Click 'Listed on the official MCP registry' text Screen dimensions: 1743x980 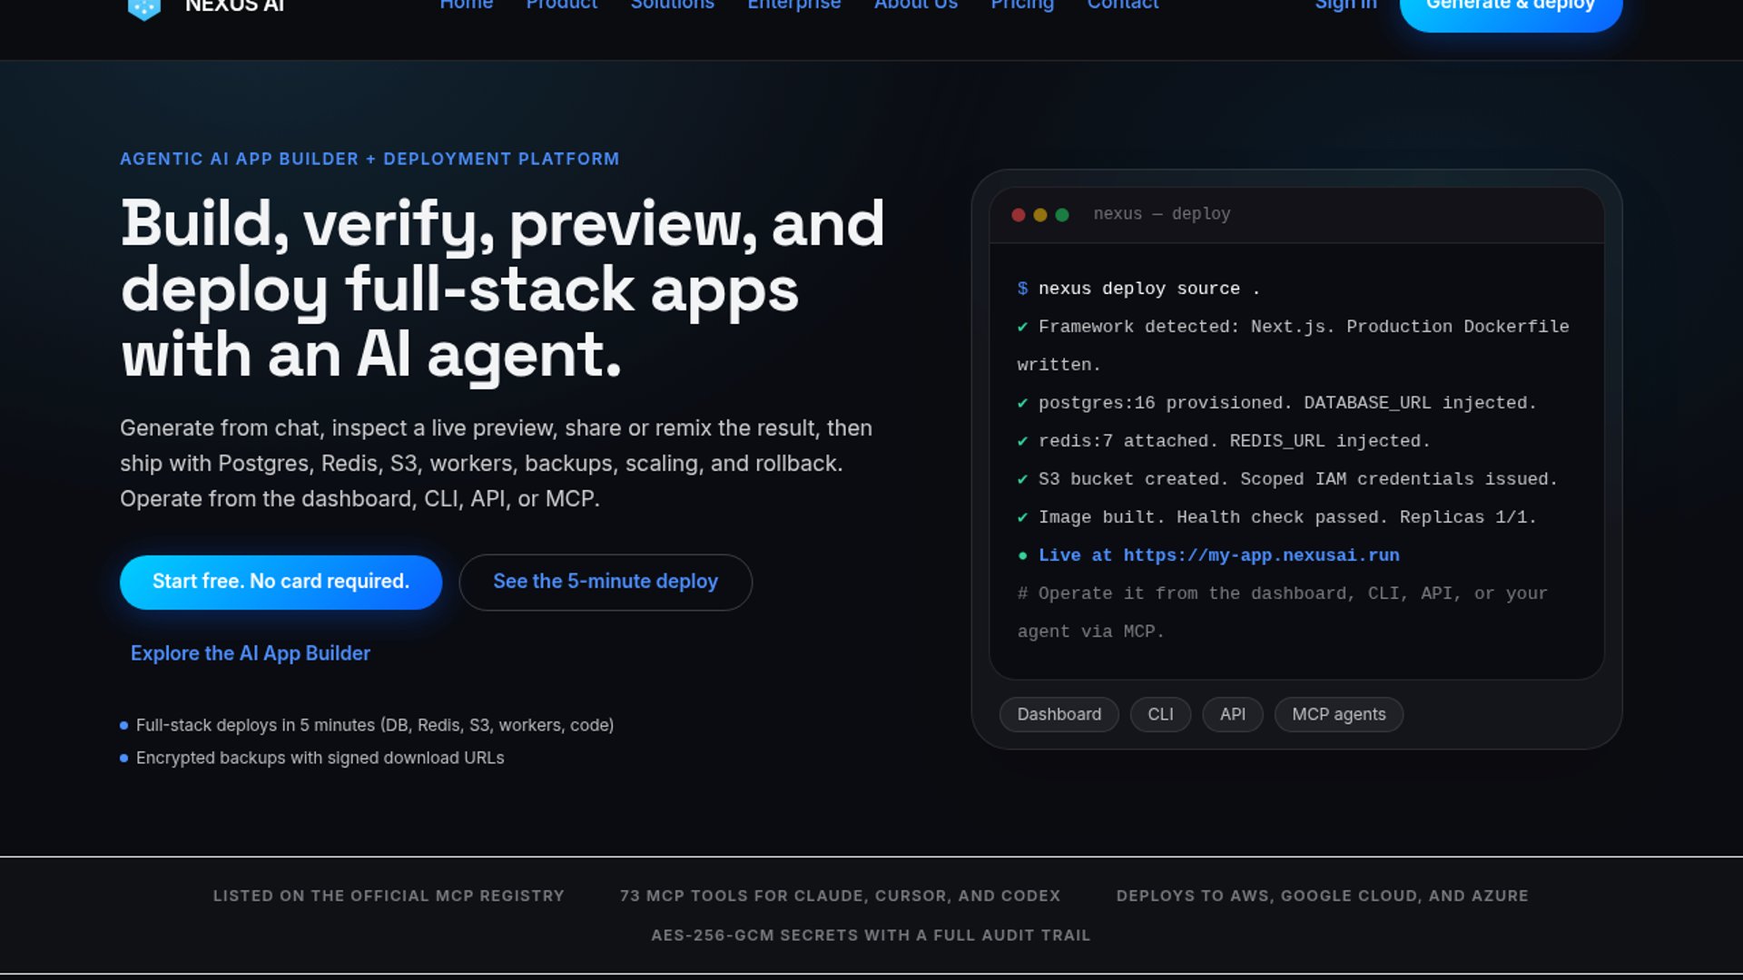pyautogui.click(x=389, y=897)
